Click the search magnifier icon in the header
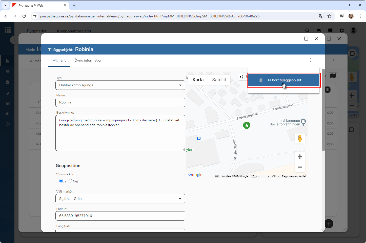The height and width of the screenshot is (243, 366). [x=307, y=31]
